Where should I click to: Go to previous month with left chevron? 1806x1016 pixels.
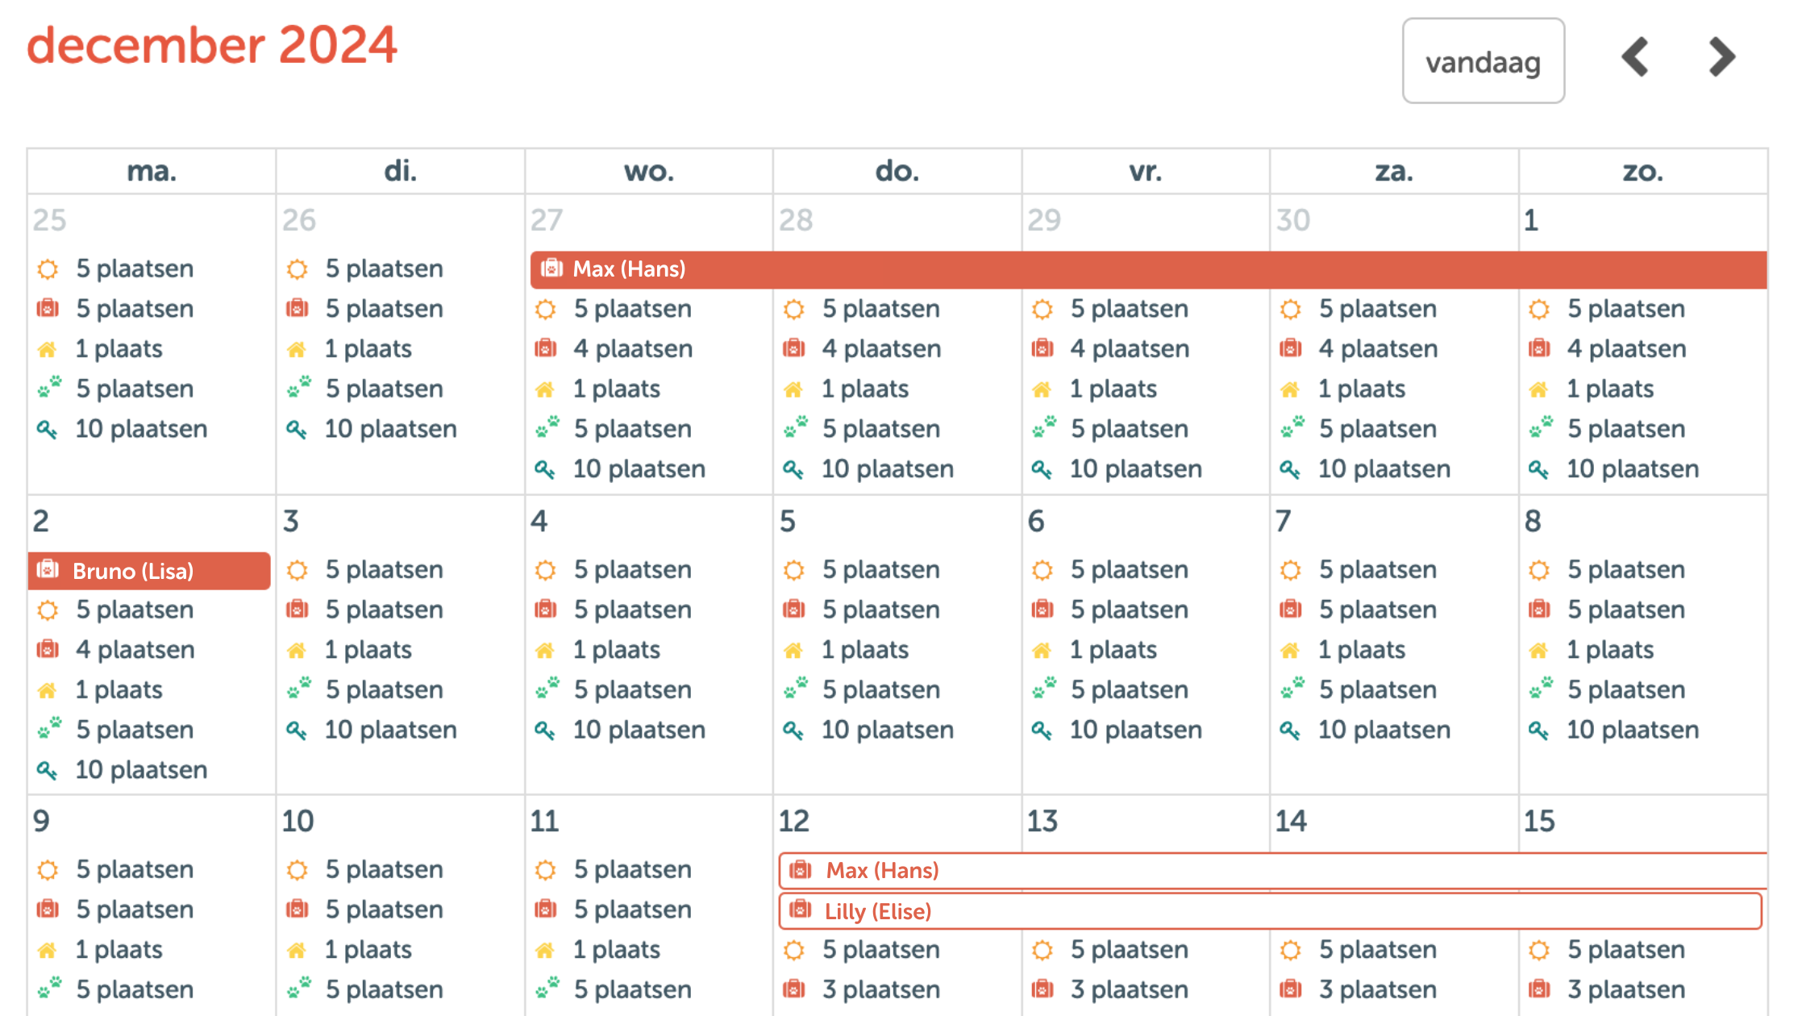(1635, 57)
